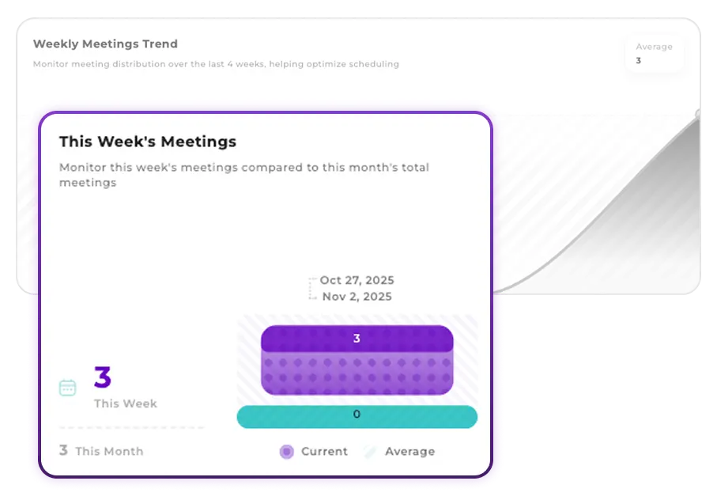Click the dashed divider under This Week
The height and width of the screenshot is (496, 717).
tap(131, 426)
